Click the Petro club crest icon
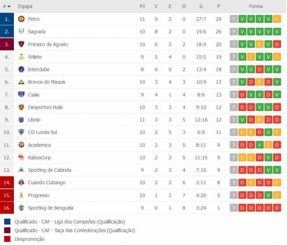 coord(21,19)
